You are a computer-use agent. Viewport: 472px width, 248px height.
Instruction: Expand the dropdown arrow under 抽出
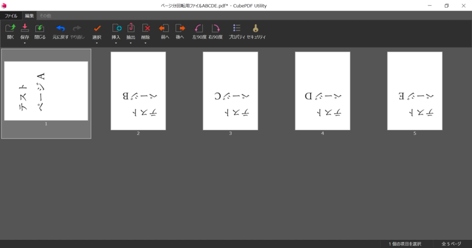point(130,43)
